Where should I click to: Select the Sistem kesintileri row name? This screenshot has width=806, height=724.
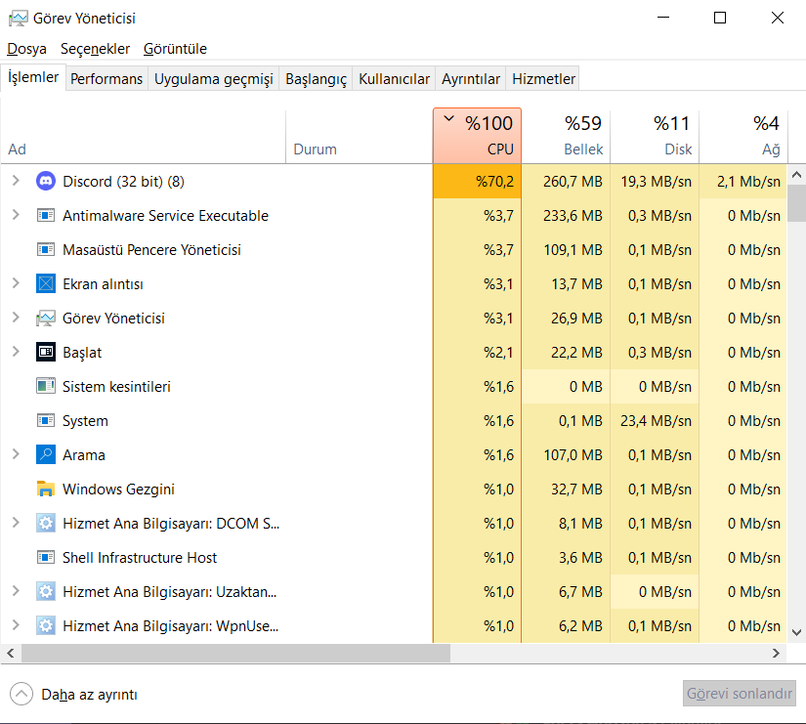pos(116,387)
